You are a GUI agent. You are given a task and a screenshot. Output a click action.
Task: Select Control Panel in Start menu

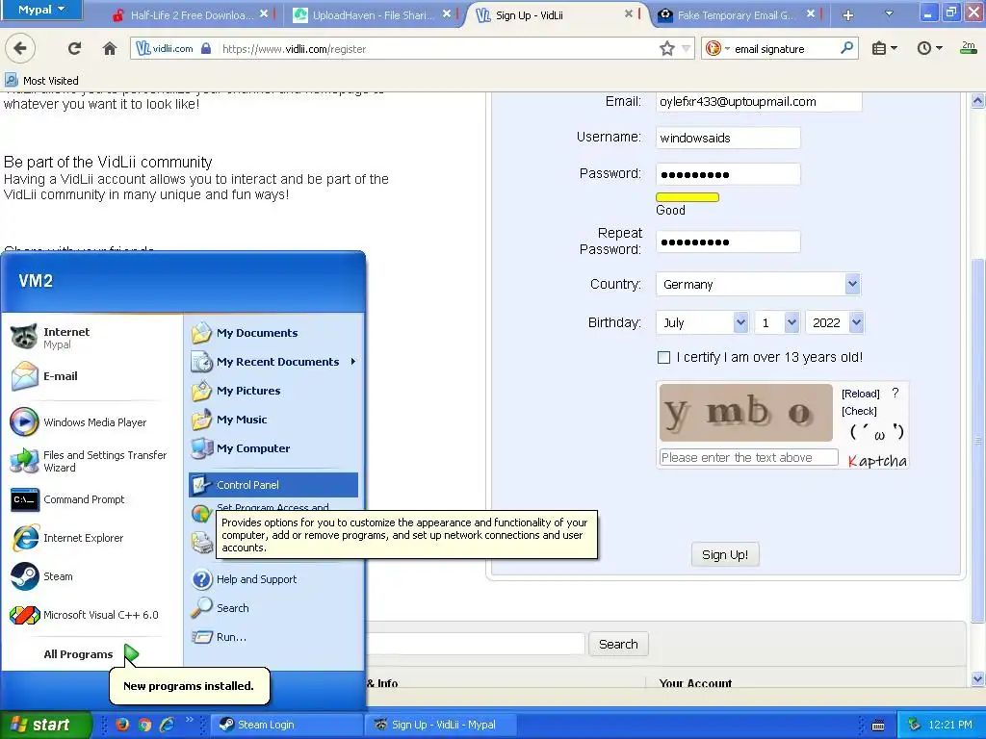273,485
